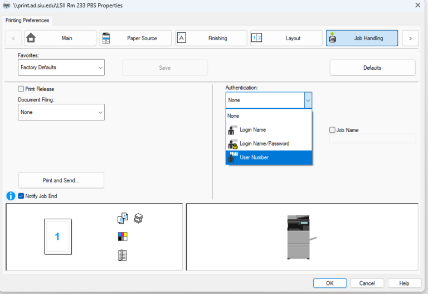Open Help for this dialog
The width and height of the screenshot is (428, 294).
[404, 283]
